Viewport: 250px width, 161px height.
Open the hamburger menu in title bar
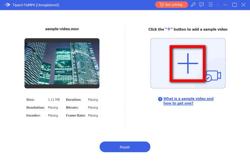pyautogui.click(x=211, y=5)
